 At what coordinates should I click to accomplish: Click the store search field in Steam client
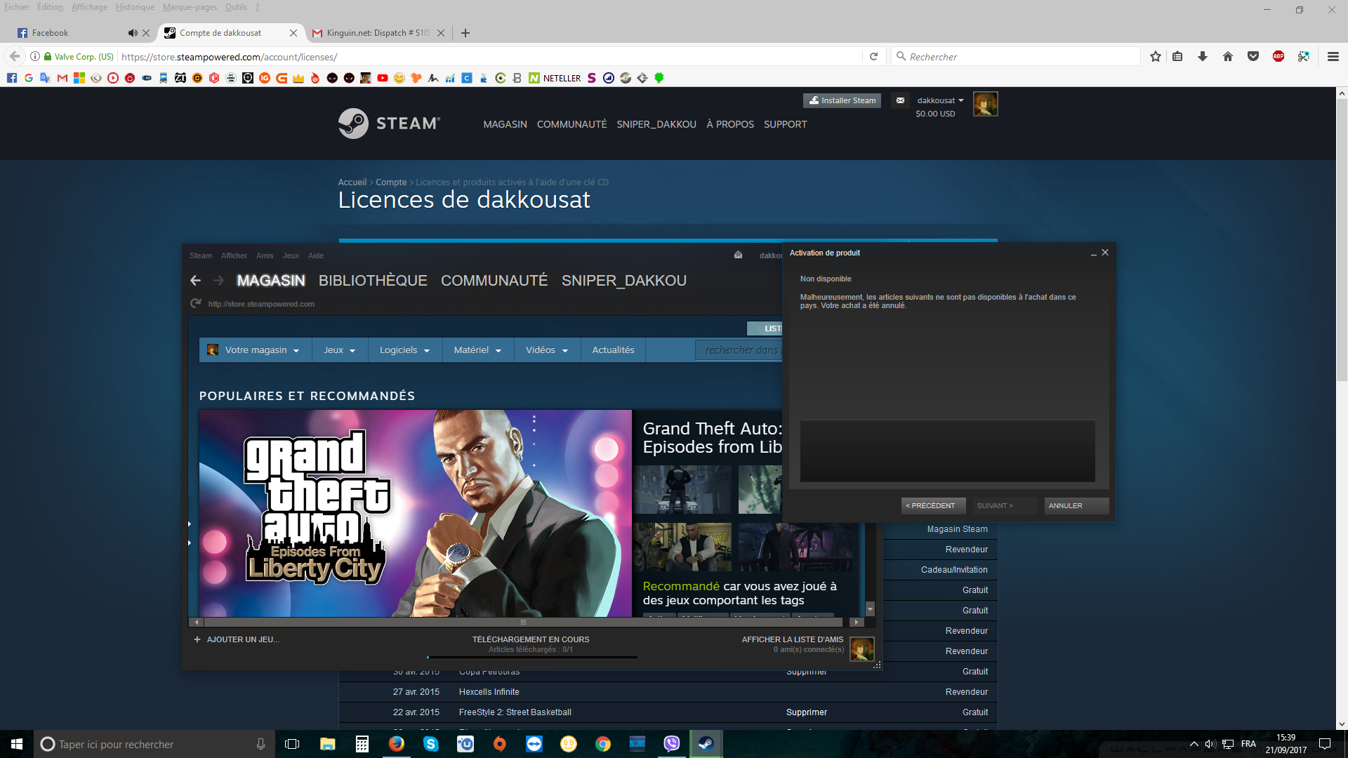(739, 350)
